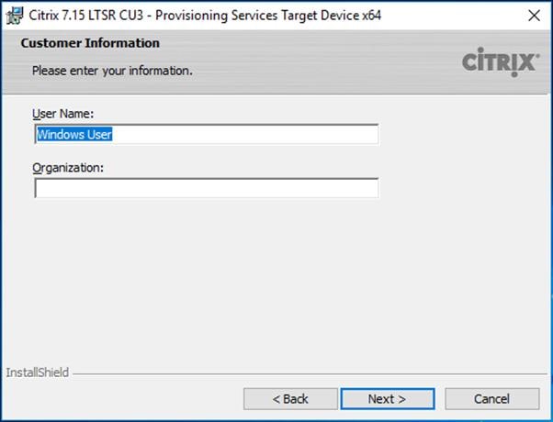553x422 pixels.
Task: Return to previous step with Back
Action: point(290,399)
